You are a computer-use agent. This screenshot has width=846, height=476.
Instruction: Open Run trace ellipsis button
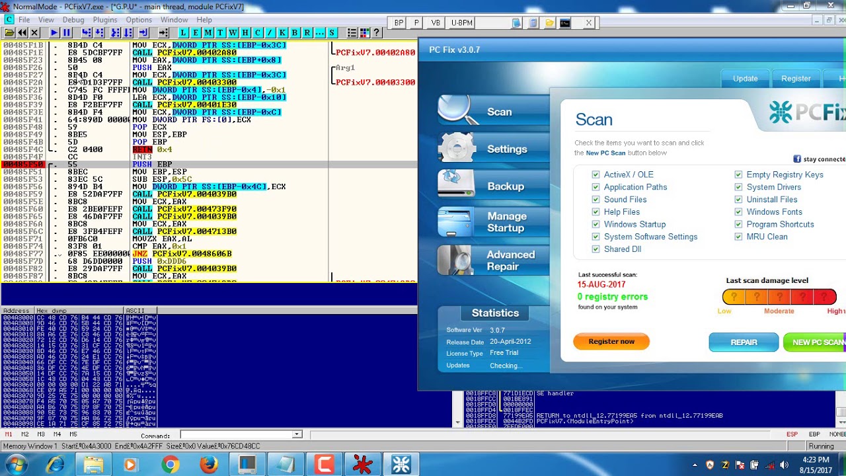[x=320, y=32]
